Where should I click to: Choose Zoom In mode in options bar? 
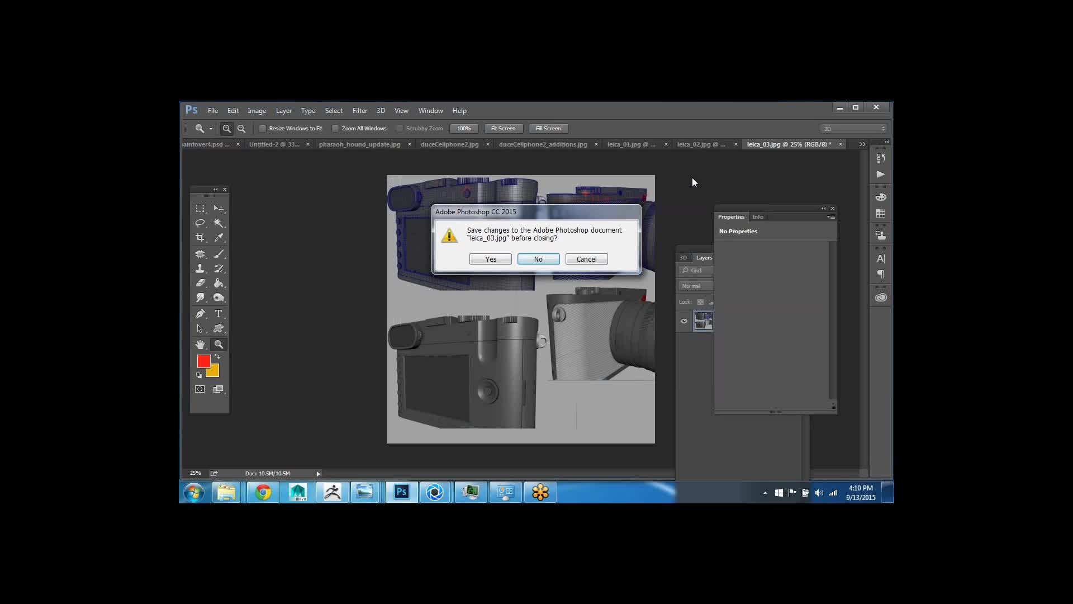pos(226,129)
